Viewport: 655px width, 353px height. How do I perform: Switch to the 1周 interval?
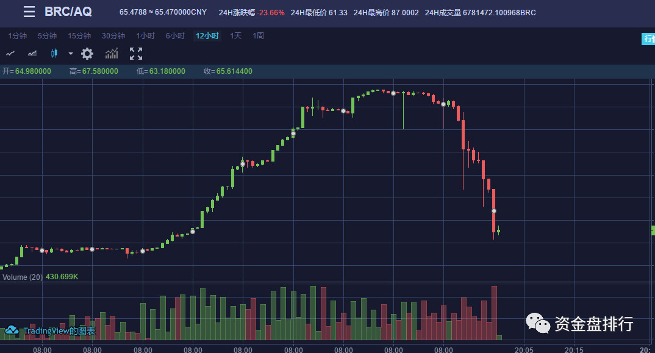(x=258, y=36)
